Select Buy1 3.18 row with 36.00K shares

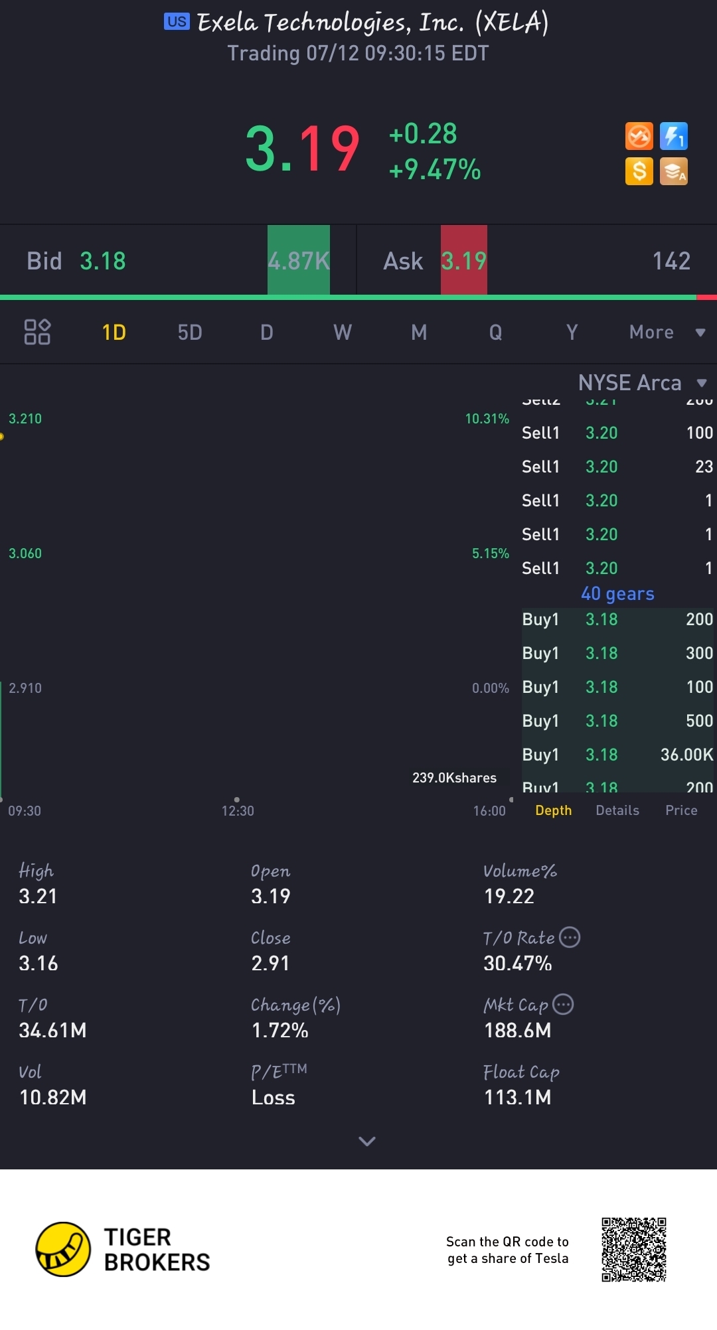click(x=617, y=755)
